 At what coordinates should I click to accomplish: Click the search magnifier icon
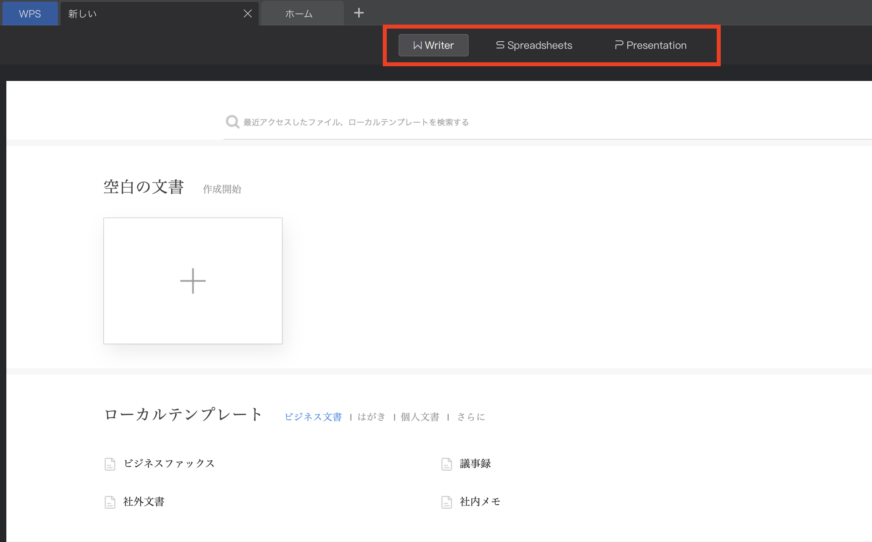pos(232,122)
